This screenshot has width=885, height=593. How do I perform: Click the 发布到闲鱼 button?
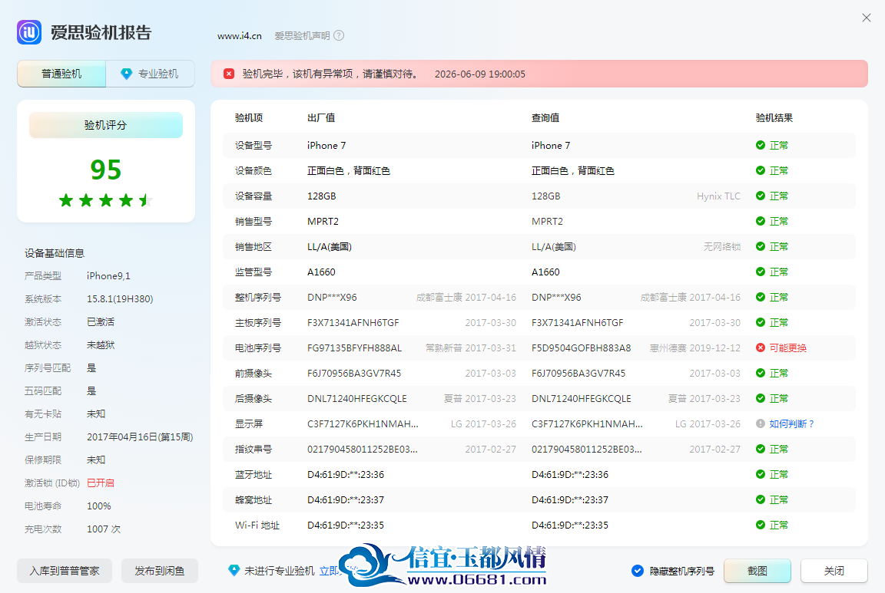160,571
